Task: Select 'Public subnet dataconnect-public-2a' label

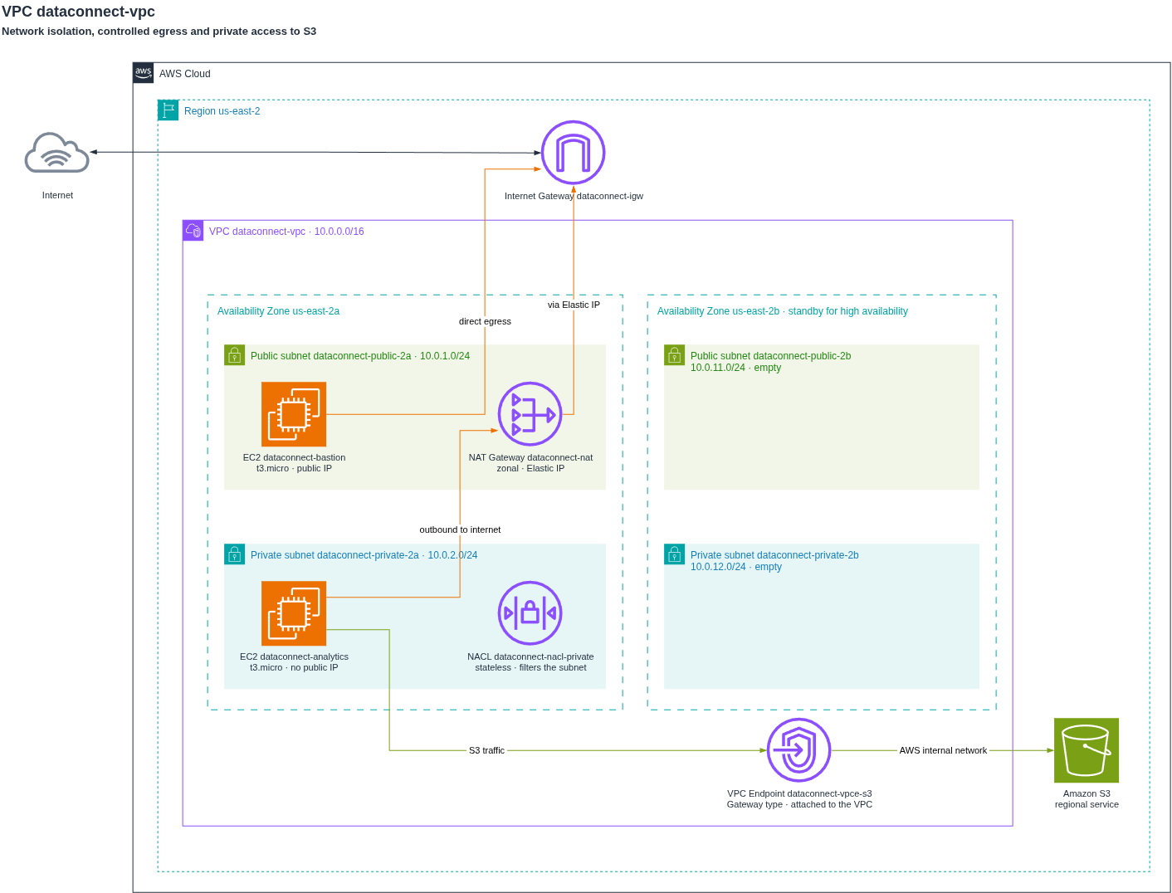Action: click(x=360, y=356)
